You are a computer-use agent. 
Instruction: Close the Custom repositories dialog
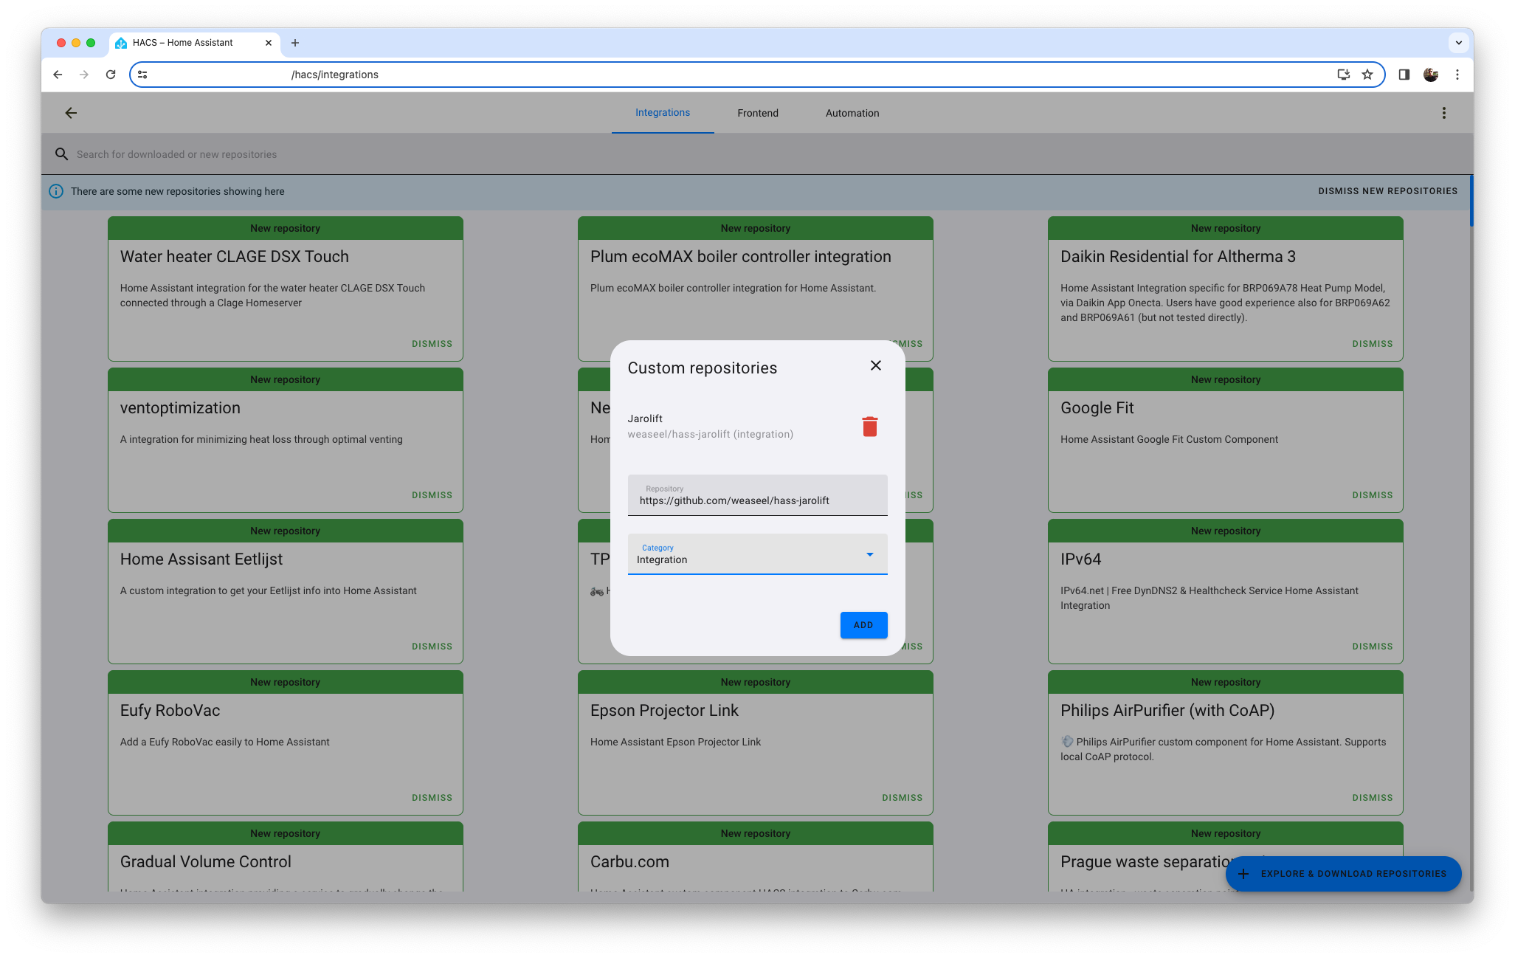[x=875, y=365]
